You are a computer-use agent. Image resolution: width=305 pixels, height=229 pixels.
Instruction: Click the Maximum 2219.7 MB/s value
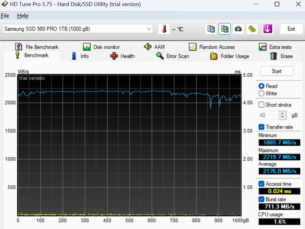(x=280, y=157)
